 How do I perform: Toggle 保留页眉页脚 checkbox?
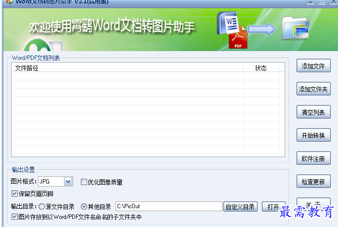(14, 193)
